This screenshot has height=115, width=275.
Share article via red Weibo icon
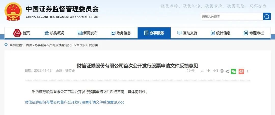tap(241, 71)
